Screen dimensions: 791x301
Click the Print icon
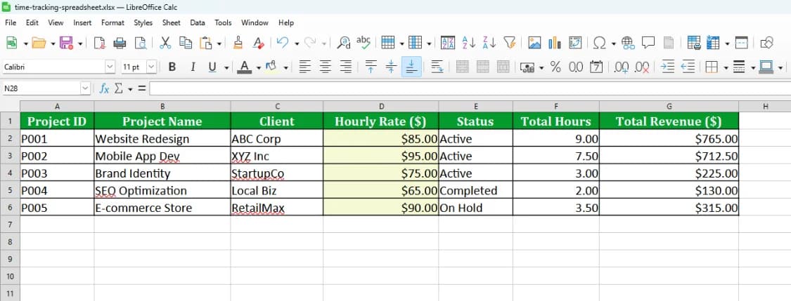click(120, 43)
